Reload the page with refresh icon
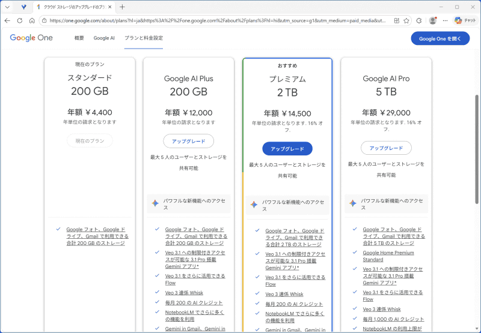Viewport: 481px width, 333px height. pyautogui.click(x=20, y=20)
